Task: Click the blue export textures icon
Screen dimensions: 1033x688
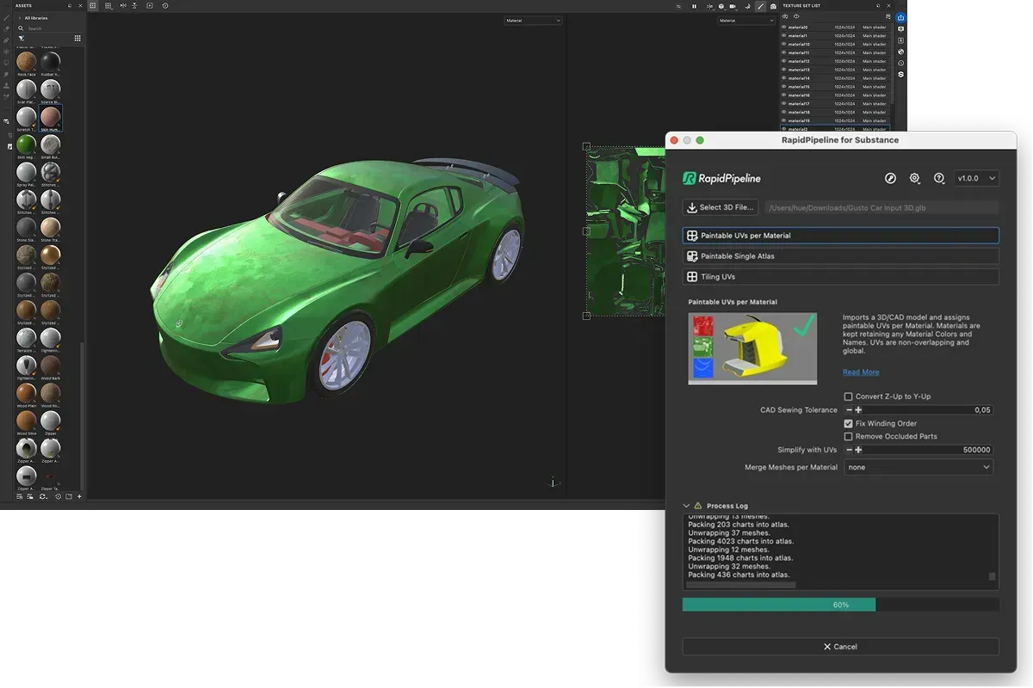Action: 900,17
